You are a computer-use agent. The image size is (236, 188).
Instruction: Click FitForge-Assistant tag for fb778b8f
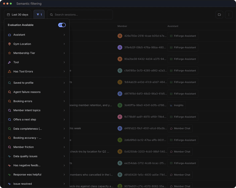click(183, 117)
